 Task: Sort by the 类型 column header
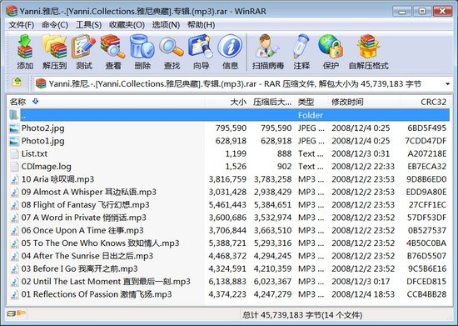(311, 102)
